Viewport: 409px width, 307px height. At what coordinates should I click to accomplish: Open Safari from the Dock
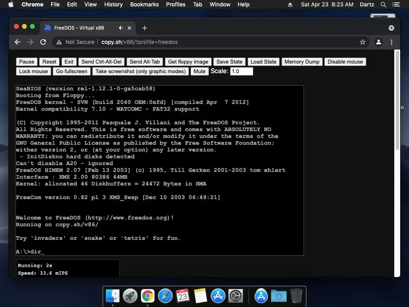coord(165,296)
